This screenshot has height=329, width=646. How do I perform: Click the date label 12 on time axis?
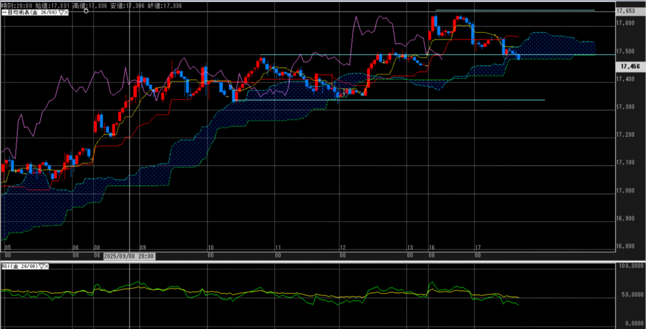pos(342,248)
